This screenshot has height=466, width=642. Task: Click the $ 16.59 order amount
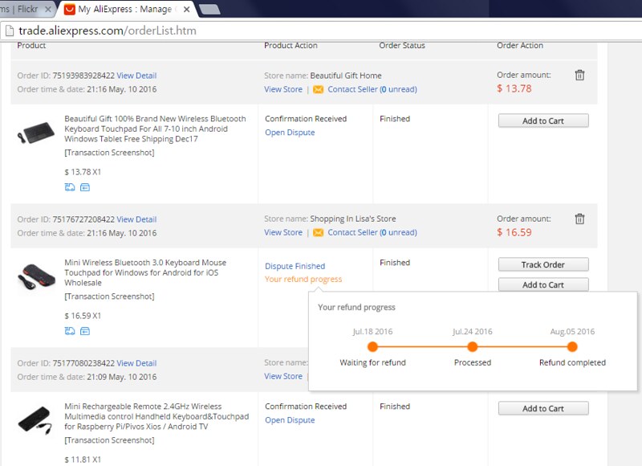point(514,232)
